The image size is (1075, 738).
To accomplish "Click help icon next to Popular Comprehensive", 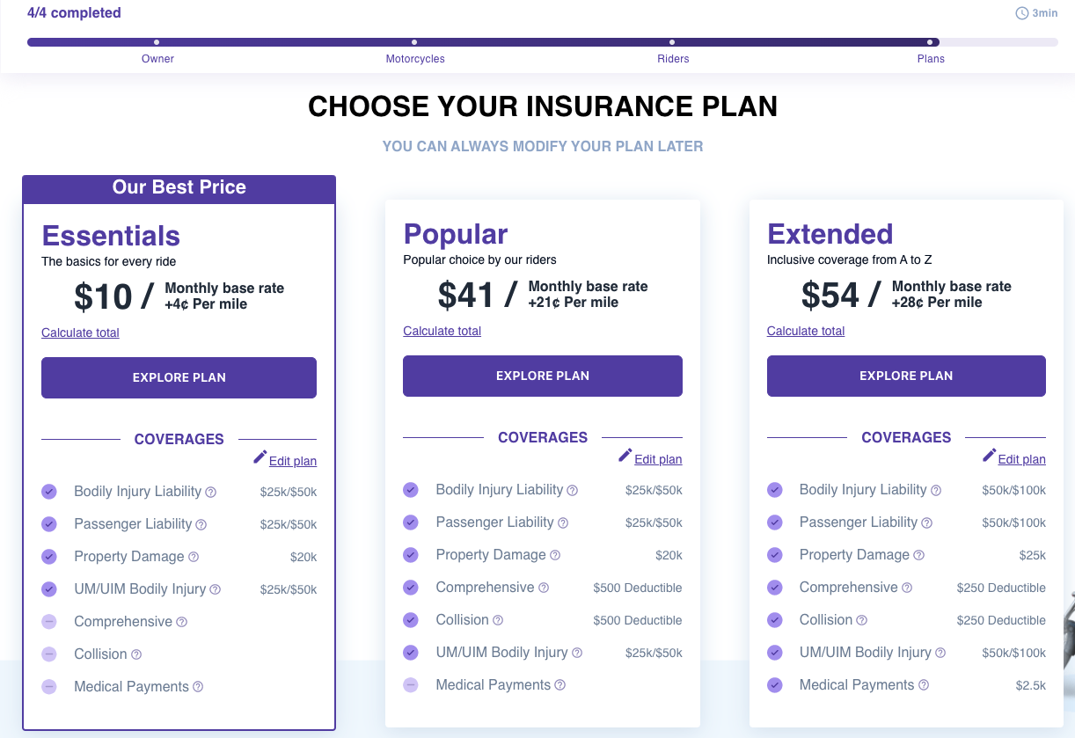I will pos(544,588).
